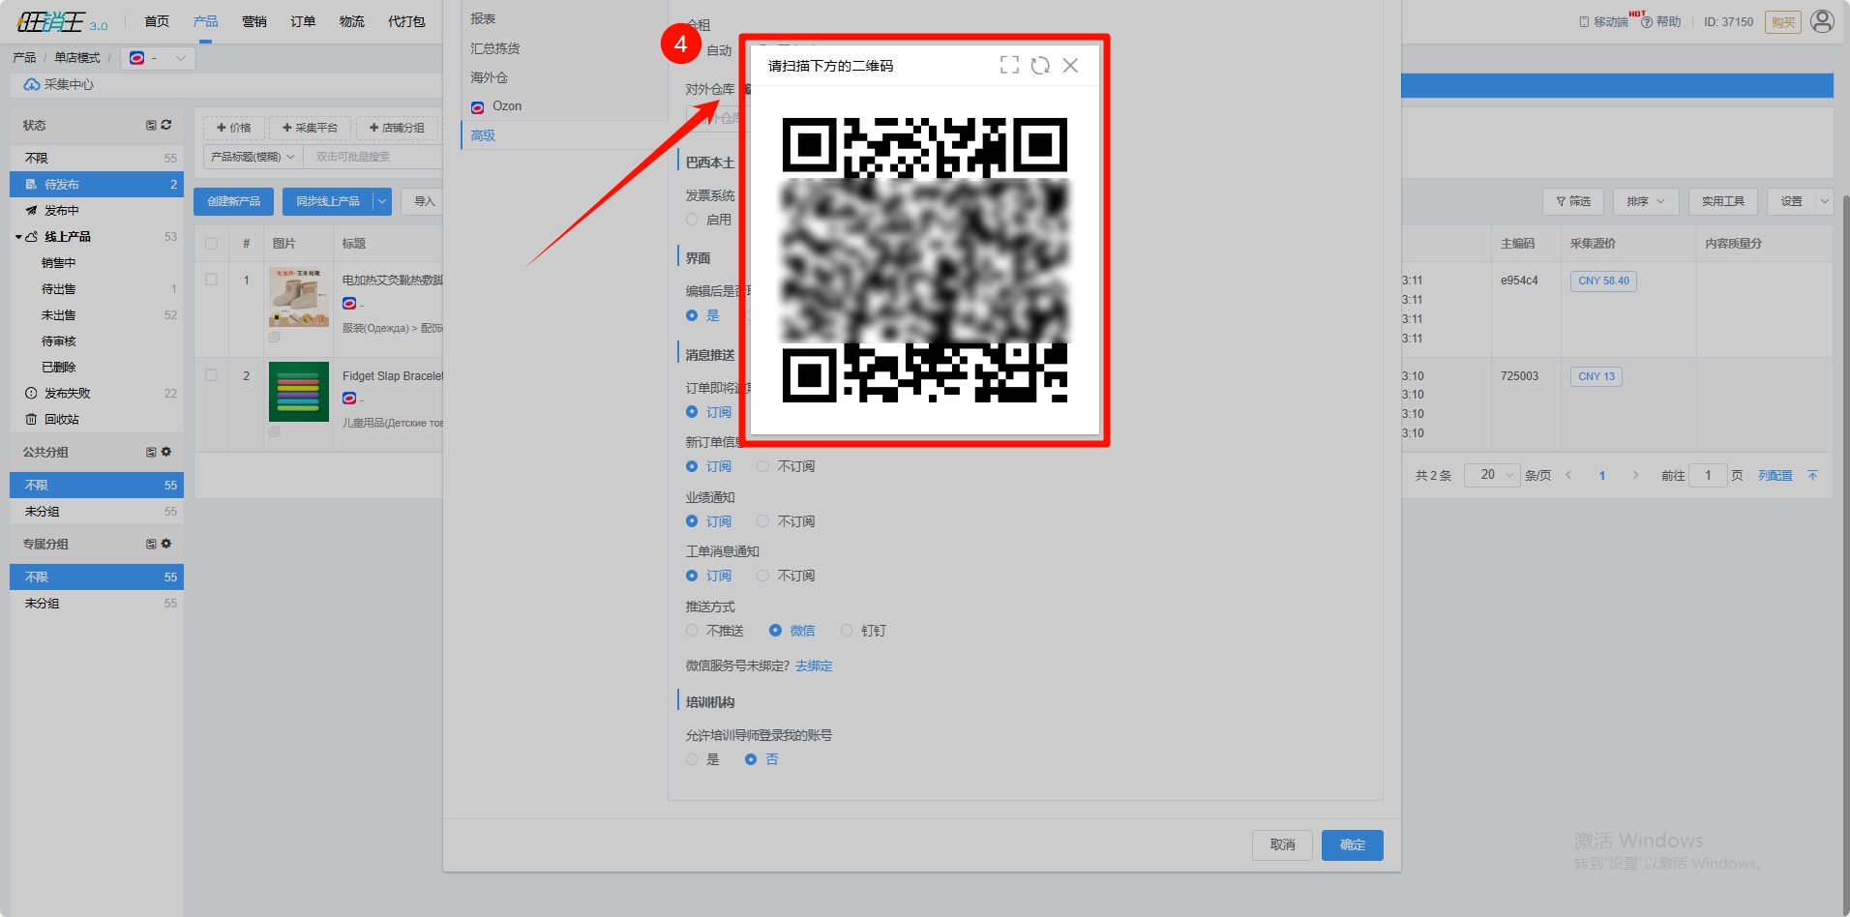This screenshot has width=1850, height=917.
Task: Click the 采集中心 cloud icon
Action: [x=32, y=85]
